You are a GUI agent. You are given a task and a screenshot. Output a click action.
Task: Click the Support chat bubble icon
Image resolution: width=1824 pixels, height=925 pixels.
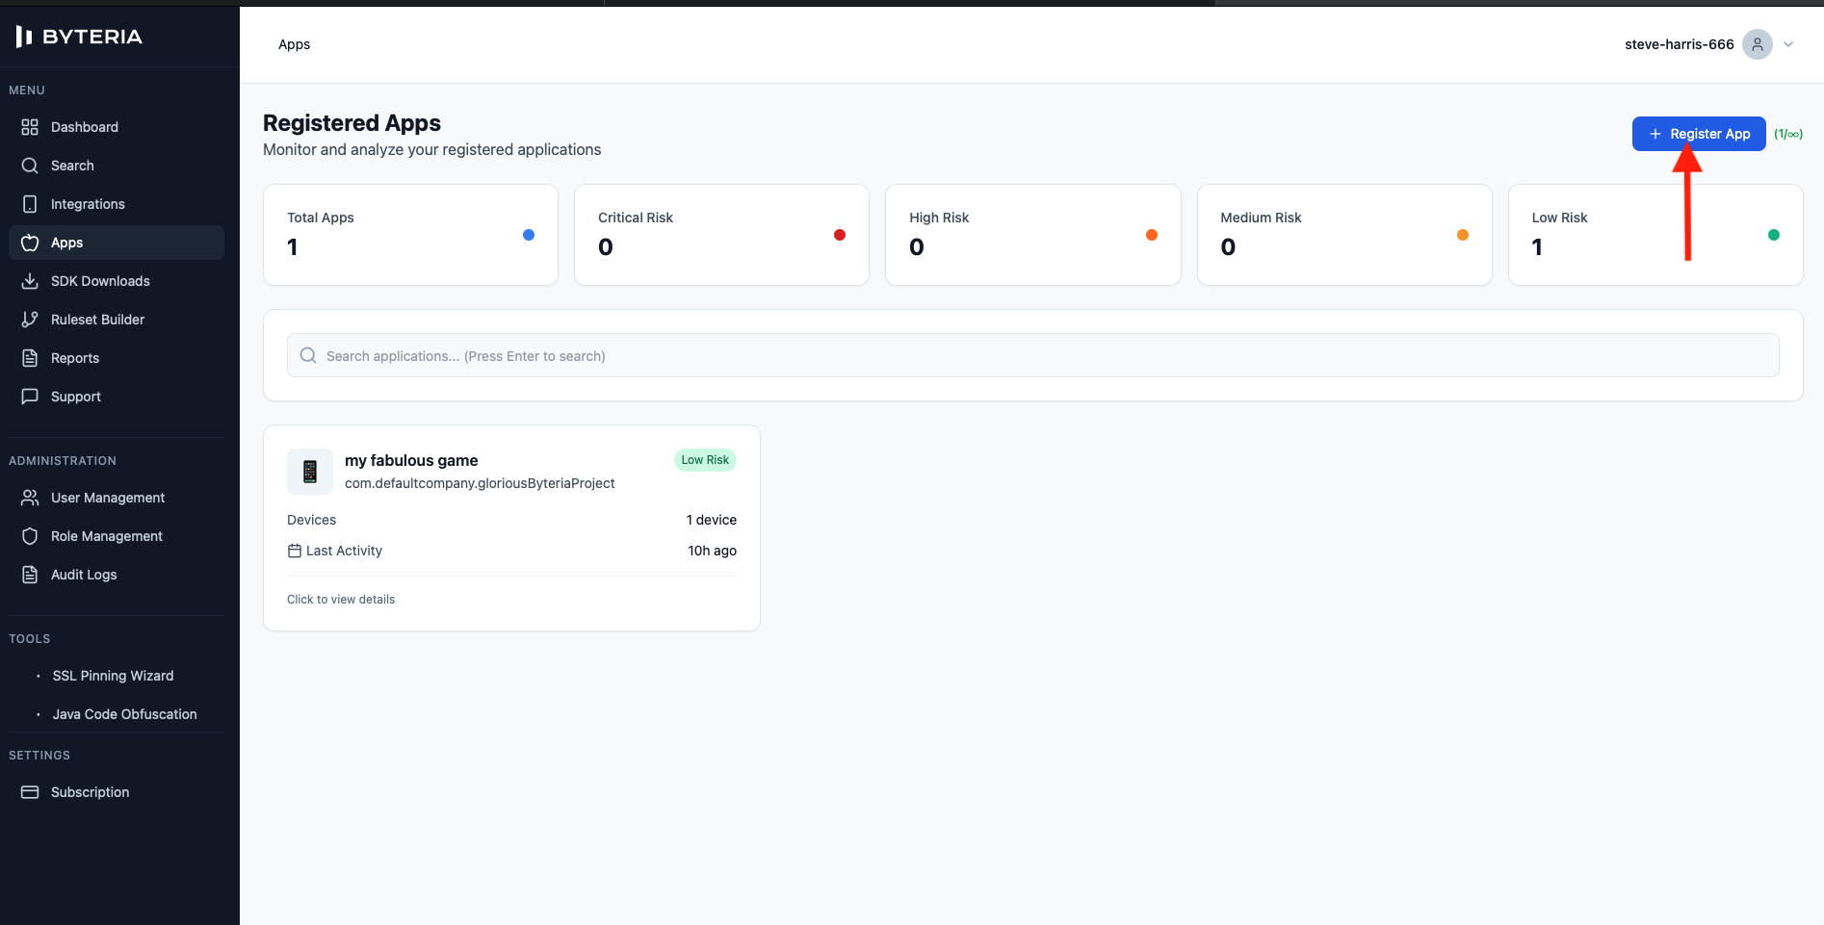click(x=30, y=397)
